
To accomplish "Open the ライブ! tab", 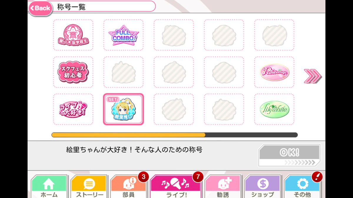I will click(x=176, y=187).
